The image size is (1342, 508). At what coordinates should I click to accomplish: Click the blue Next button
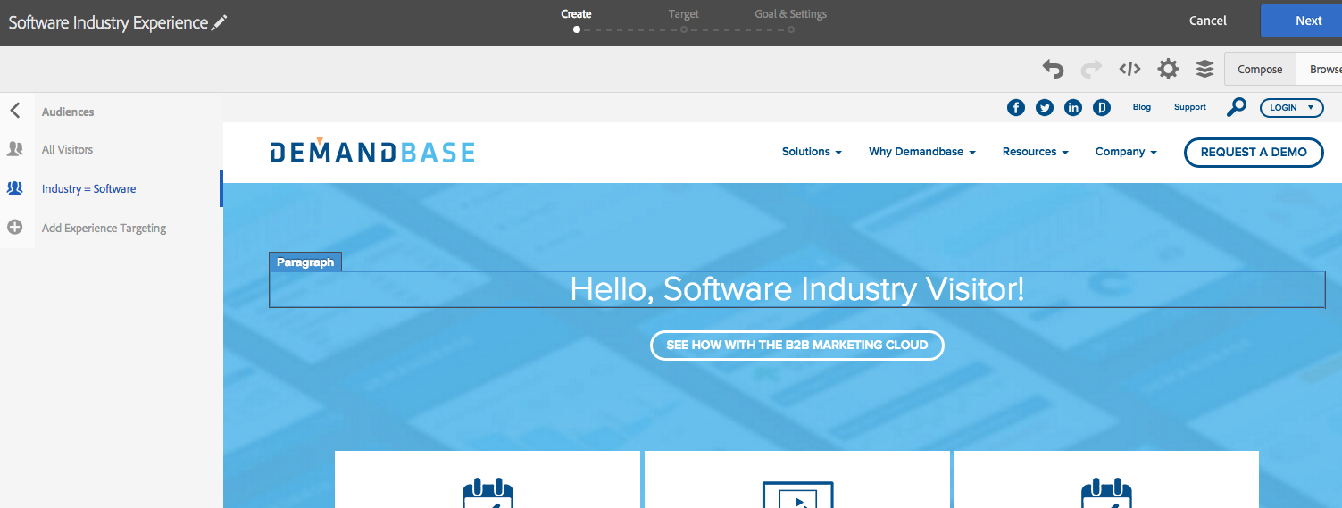[x=1301, y=21]
